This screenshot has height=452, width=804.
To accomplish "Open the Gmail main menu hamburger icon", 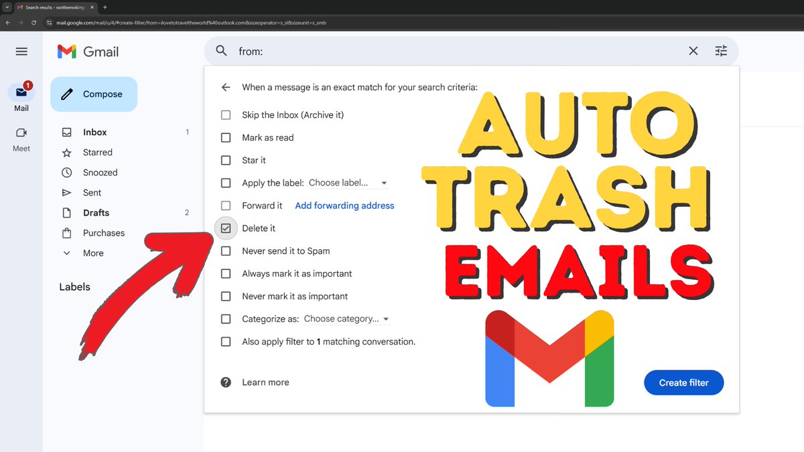I will [21, 52].
